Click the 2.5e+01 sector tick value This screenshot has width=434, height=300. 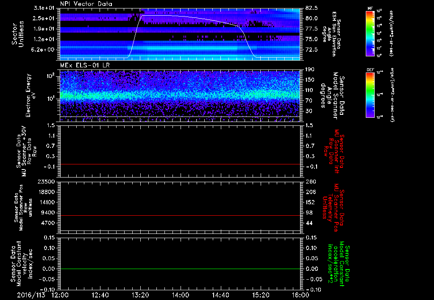(45, 18)
